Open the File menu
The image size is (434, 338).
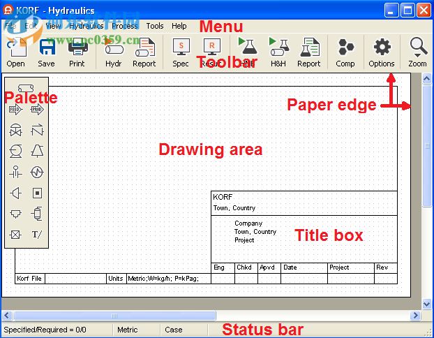click(x=10, y=26)
